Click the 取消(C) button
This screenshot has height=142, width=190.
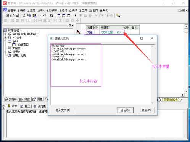pyautogui.click(x=146, y=110)
